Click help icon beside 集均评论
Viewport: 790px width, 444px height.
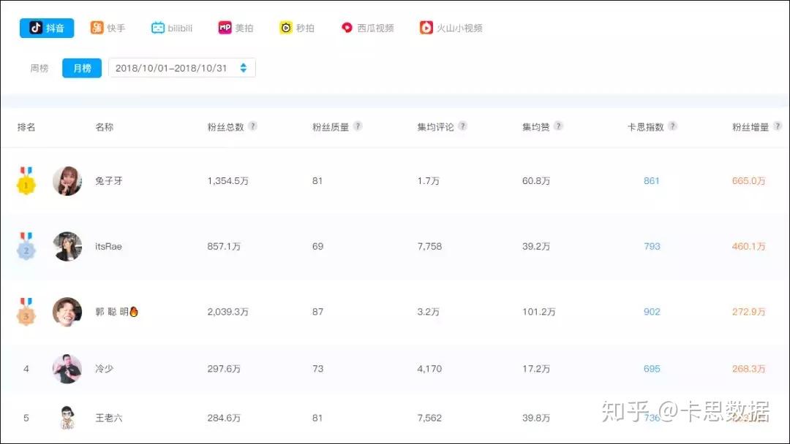coord(463,126)
